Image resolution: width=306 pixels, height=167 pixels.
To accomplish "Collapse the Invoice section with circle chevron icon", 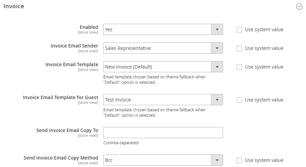I will pyautogui.click(x=299, y=6).
